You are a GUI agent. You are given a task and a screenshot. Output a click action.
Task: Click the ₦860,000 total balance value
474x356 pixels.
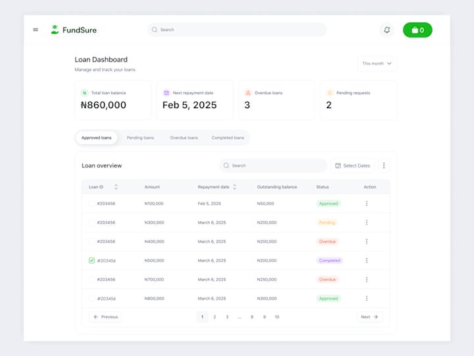pos(103,105)
